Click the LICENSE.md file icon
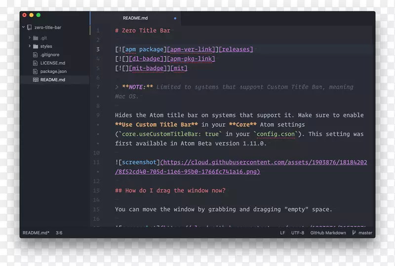395x266 pixels. (35, 63)
